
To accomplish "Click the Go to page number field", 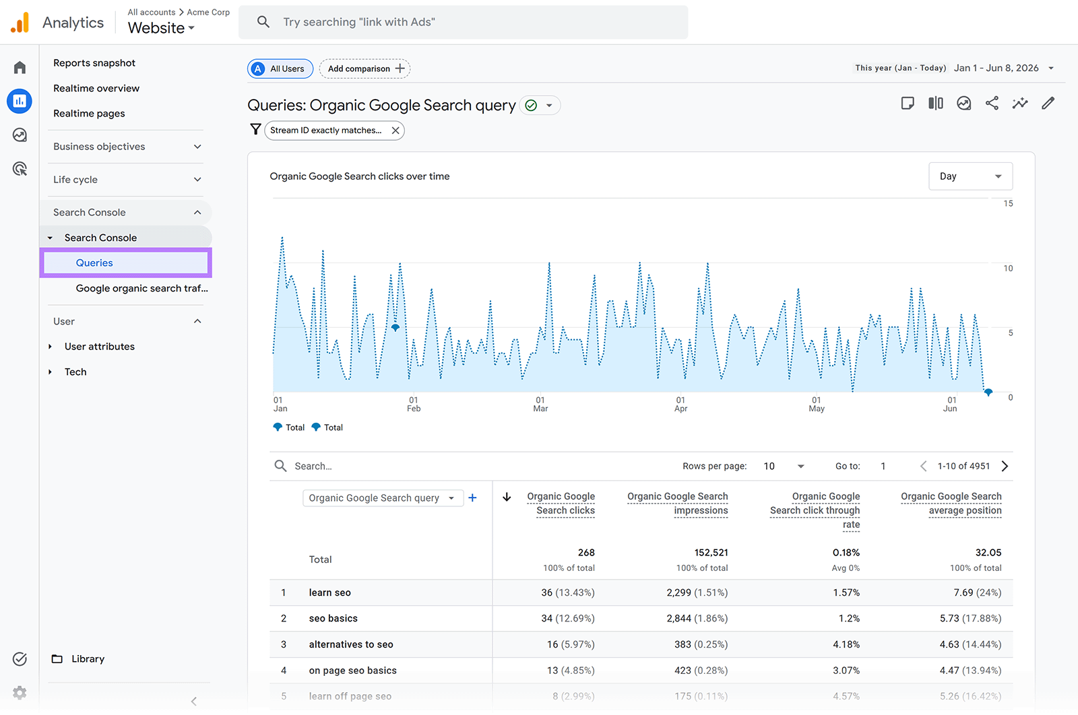I will tap(883, 466).
